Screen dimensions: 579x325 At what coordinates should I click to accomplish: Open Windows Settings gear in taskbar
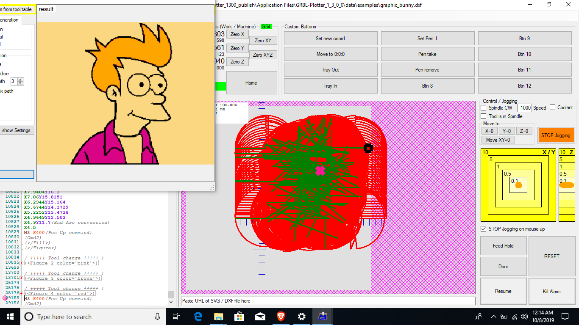(x=301, y=317)
